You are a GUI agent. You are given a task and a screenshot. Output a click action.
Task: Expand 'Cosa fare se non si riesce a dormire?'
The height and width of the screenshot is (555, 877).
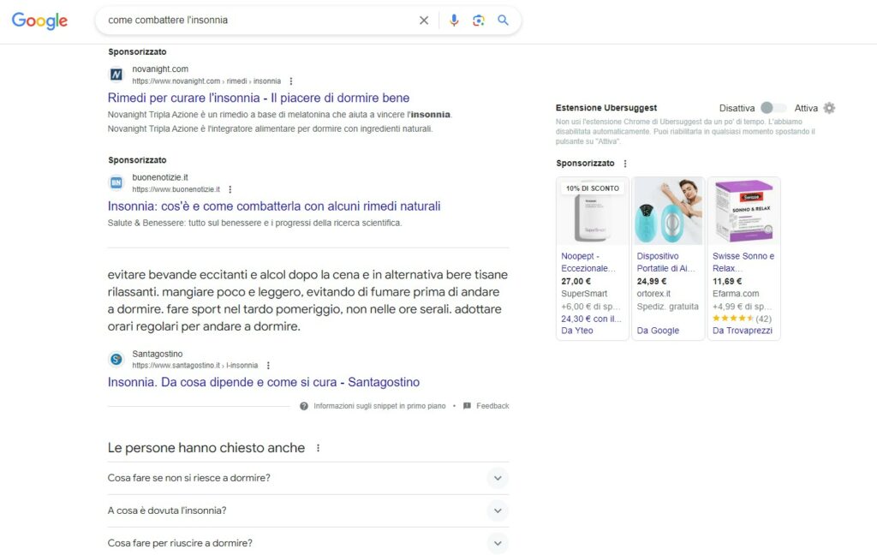pyautogui.click(x=498, y=480)
